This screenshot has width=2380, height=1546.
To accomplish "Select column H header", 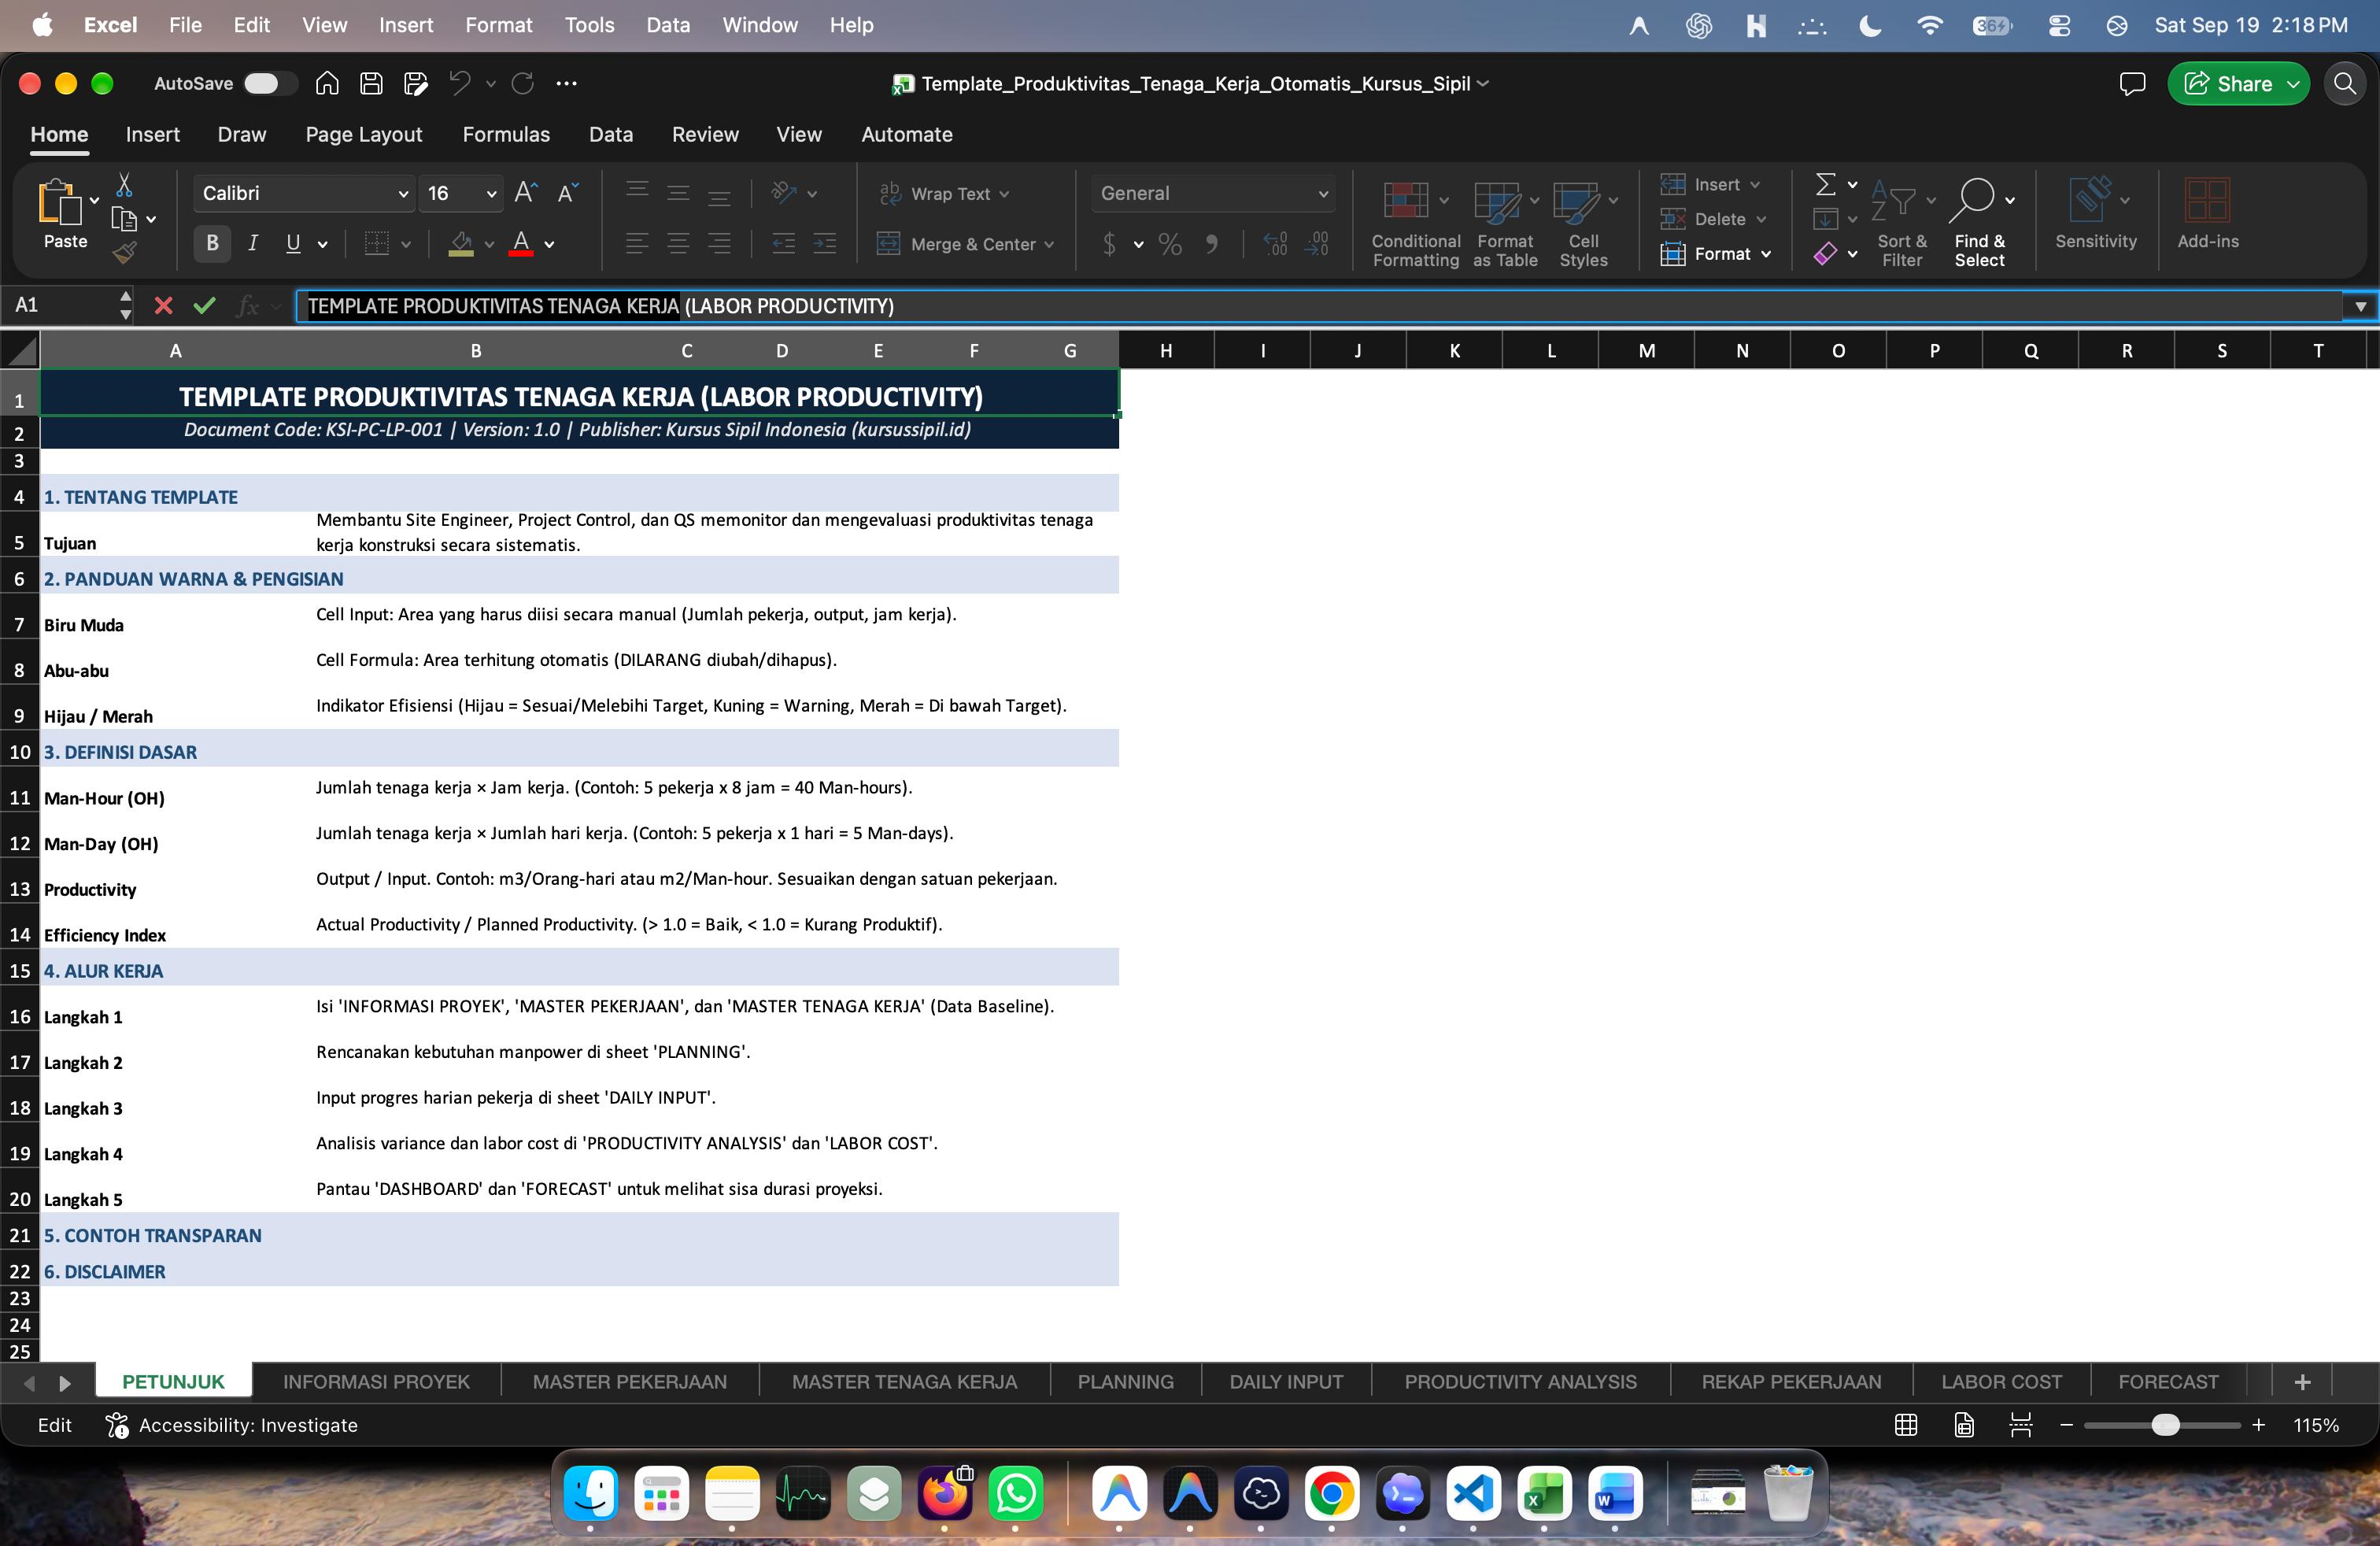I will [x=1166, y=350].
